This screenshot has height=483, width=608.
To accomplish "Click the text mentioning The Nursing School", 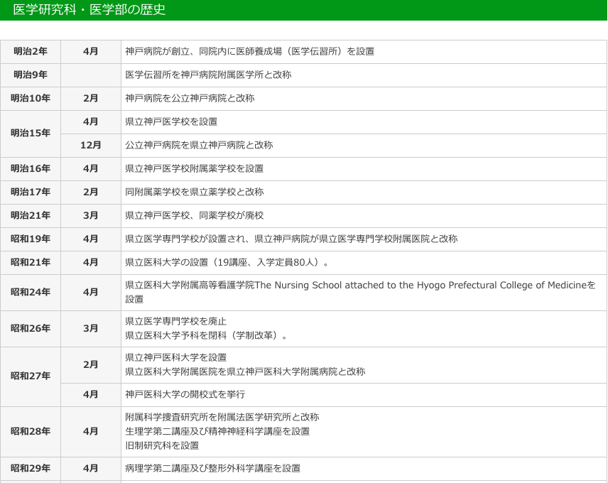I will tap(360, 292).
